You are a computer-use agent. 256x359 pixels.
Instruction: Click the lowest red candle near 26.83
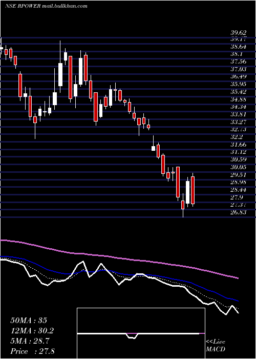[x=183, y=205]
